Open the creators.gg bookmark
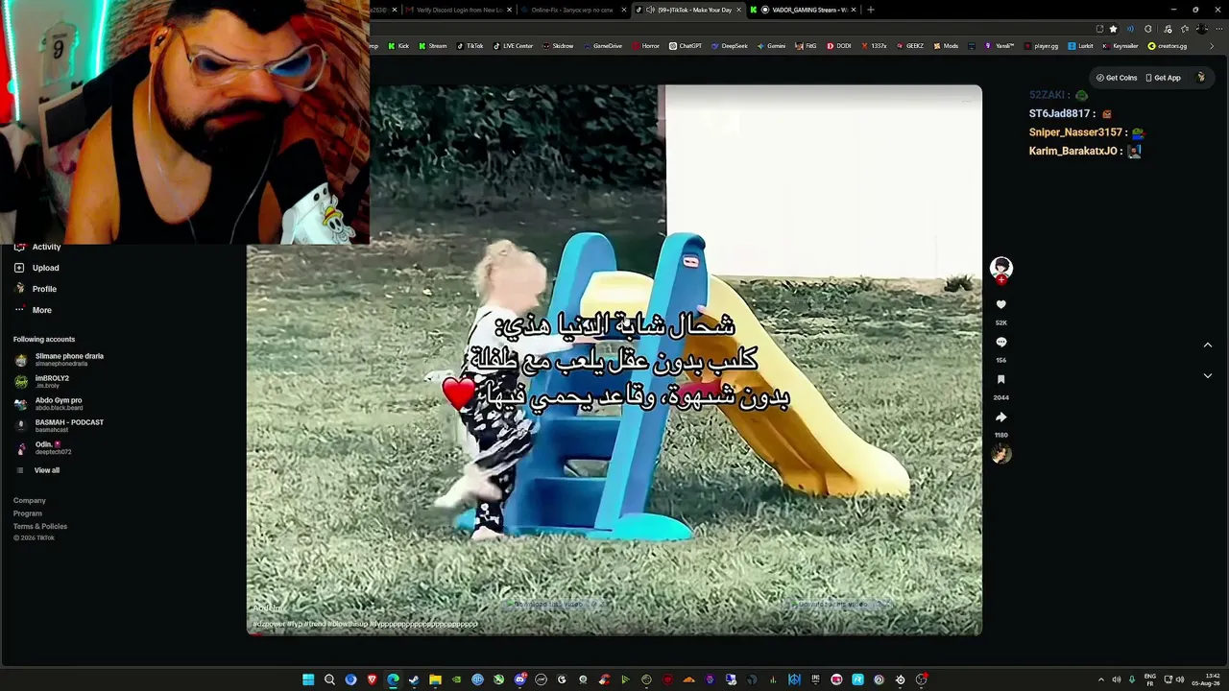The height and width of the screenshot is (691, 1229). 1168,46
